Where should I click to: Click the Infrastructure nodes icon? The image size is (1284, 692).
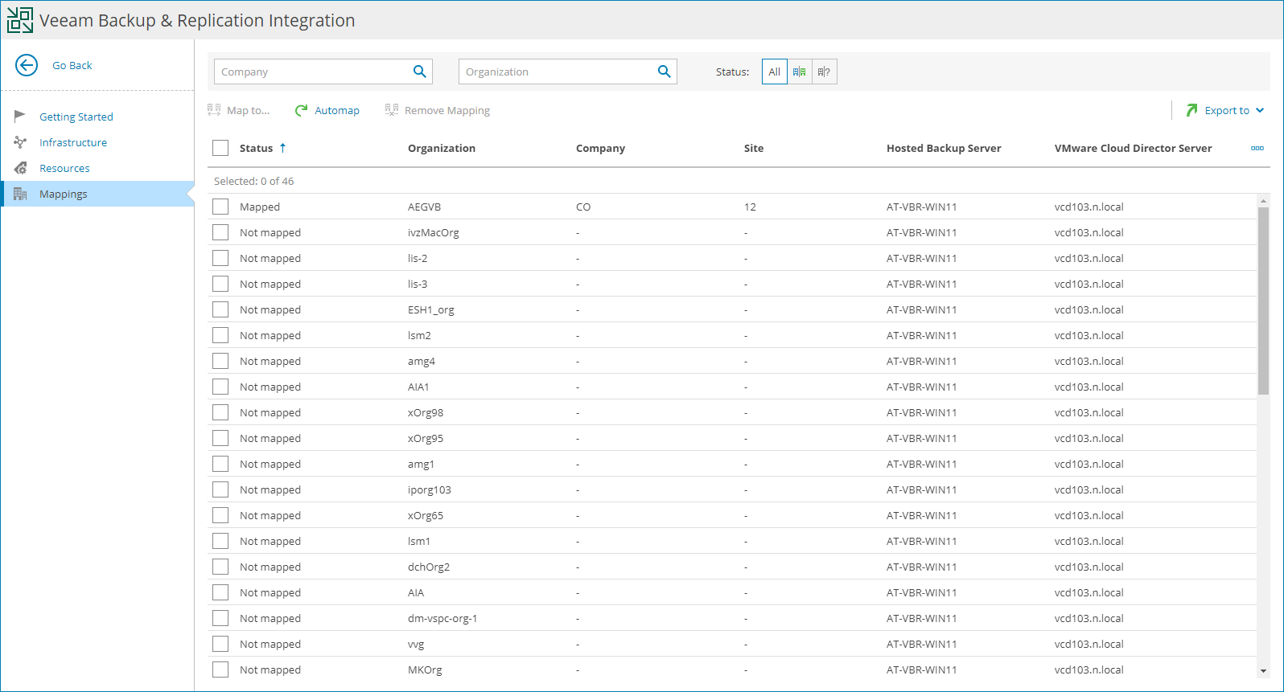coord(20,142)
